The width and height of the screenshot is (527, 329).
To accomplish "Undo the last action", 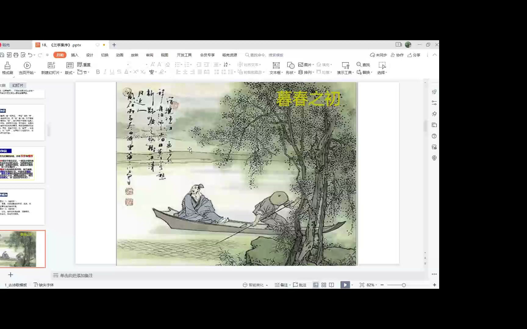I will [30, 55].
